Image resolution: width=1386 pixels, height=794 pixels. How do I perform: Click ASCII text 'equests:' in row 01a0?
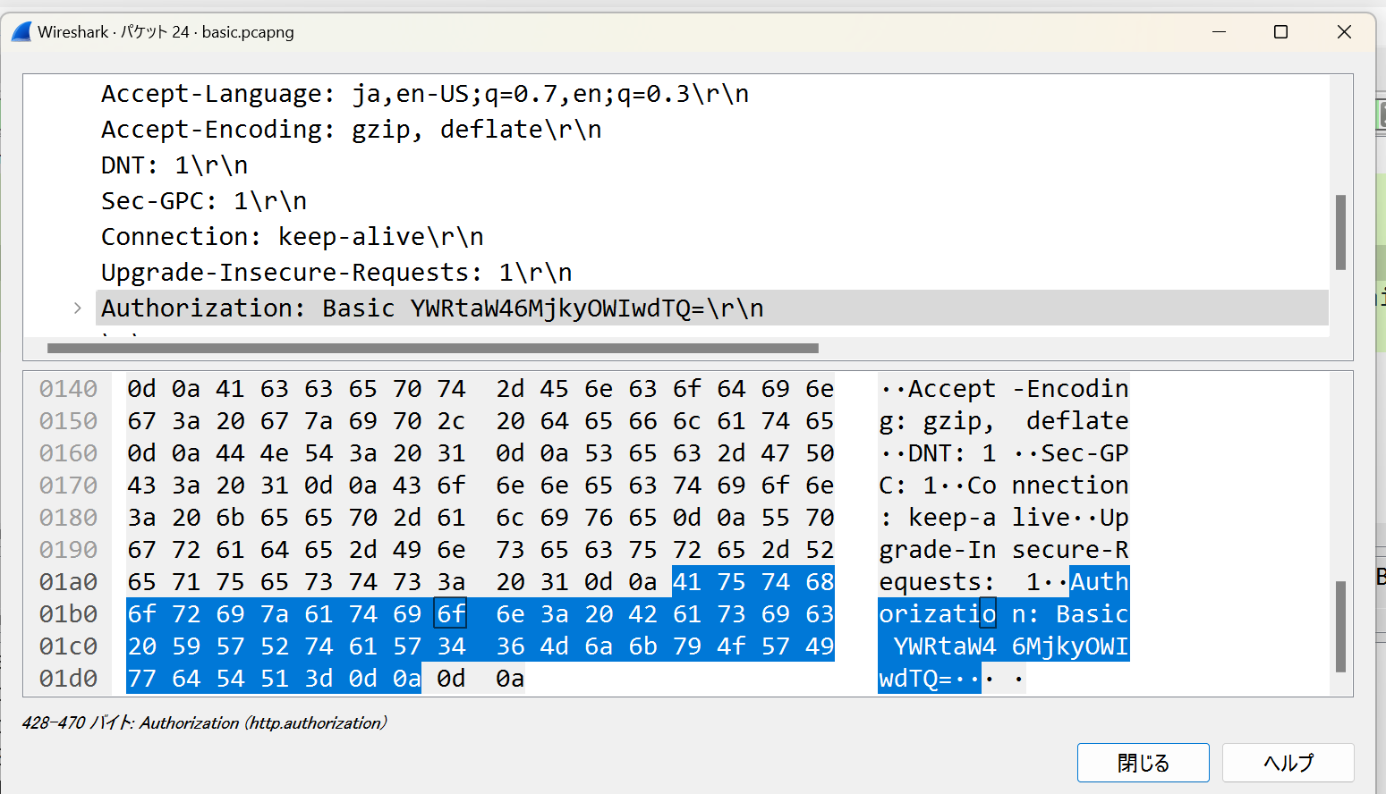pos(937,582)
